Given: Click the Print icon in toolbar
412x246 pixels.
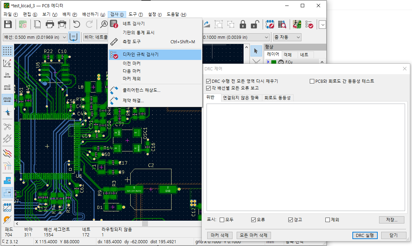Looking at the screenshot, I should pyautogui.click(x=50, y=25).
